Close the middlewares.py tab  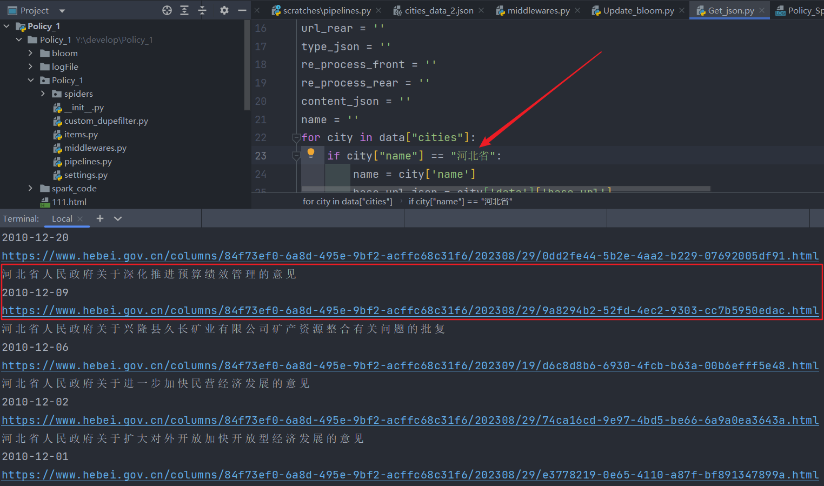coord(577,10)
